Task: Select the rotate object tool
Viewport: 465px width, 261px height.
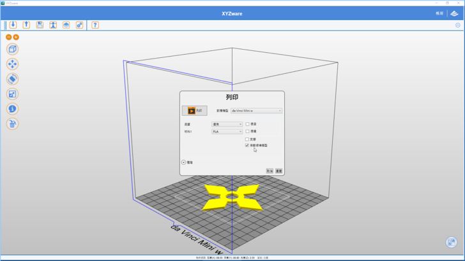Action: click(x=13, y=79)
